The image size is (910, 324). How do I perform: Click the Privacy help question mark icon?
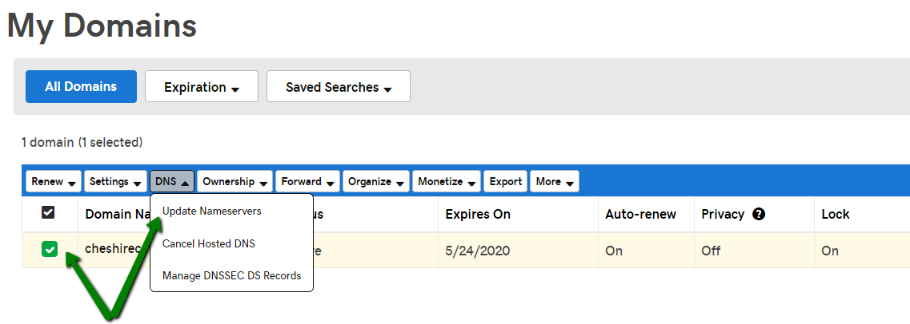point(759,215)
